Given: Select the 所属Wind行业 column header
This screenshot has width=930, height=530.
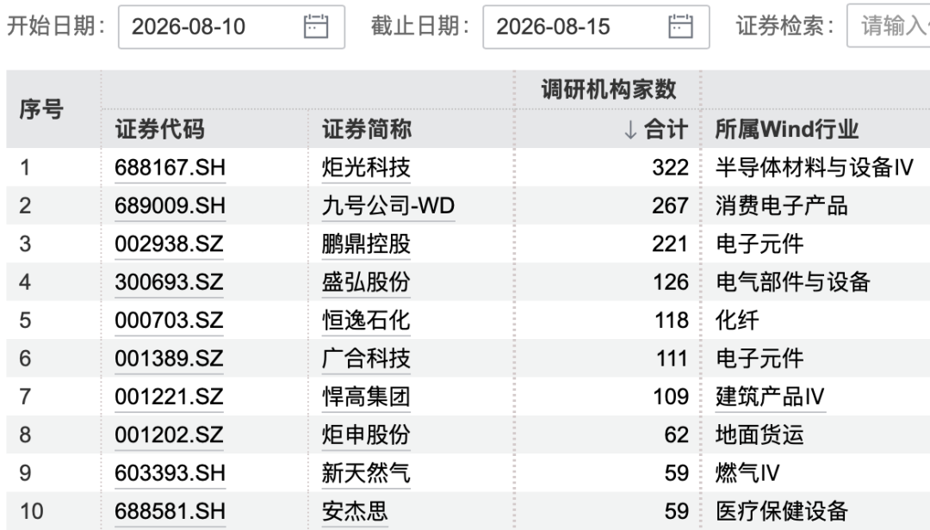Looking at the screenshot, I should [787, 129].
